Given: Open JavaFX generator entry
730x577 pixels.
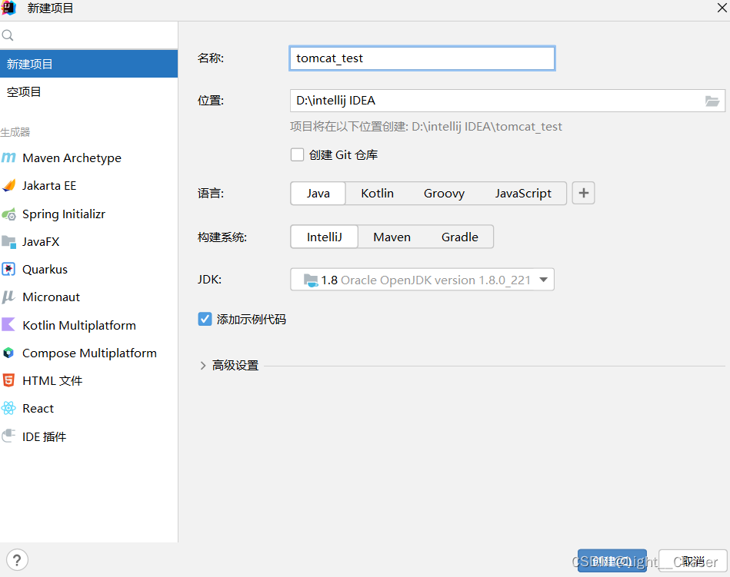Looking at the screenshot, I should (88, 242).
